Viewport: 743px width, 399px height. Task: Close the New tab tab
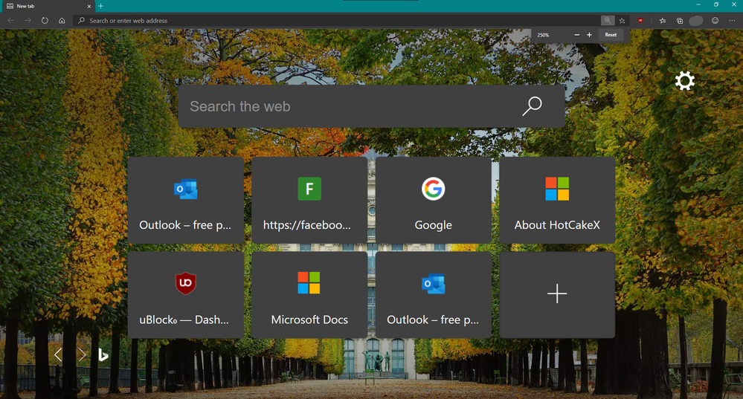tap(89, 6)
